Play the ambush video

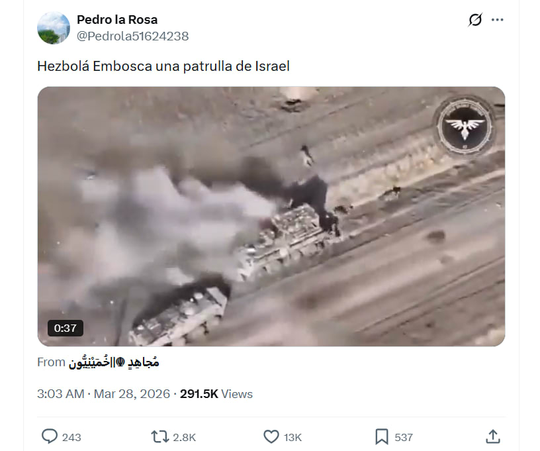[x=271, y=217]
